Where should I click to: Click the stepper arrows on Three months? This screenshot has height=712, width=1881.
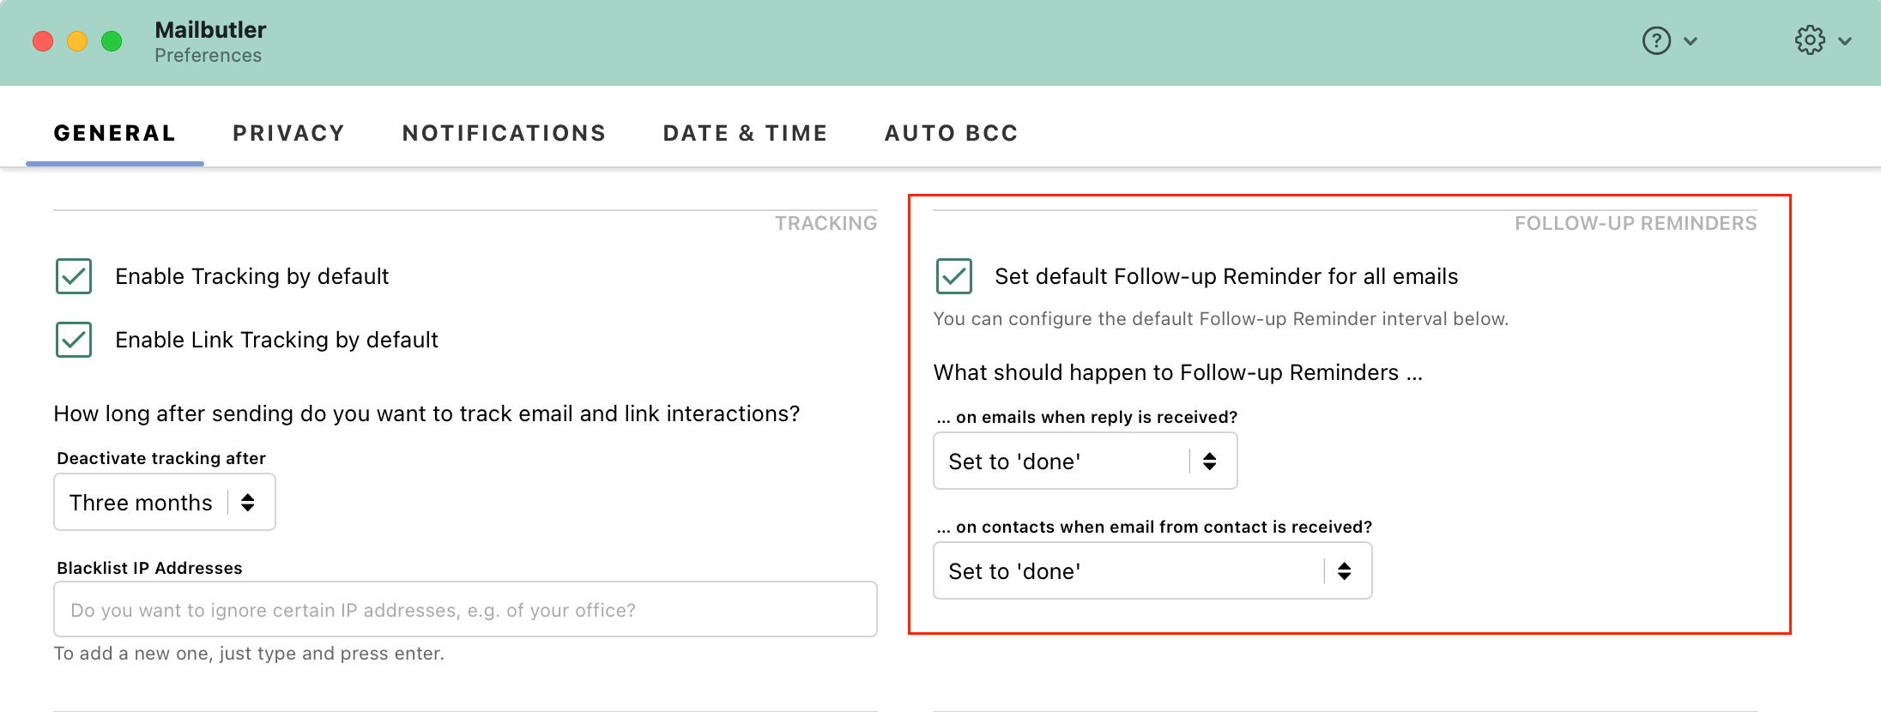pyautogui.click(x=248, y=503)
